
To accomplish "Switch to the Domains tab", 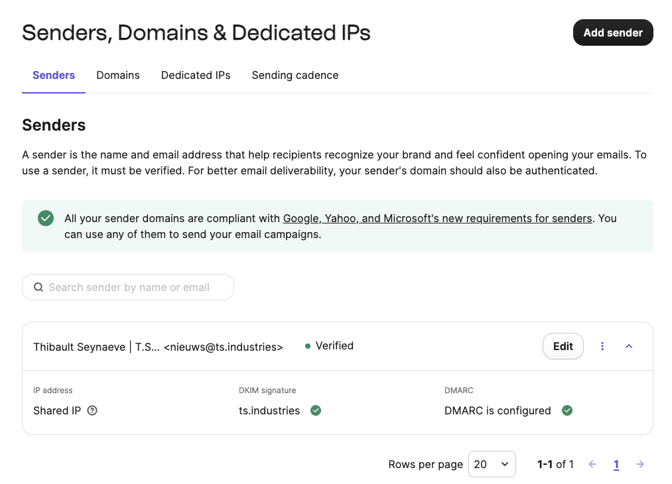I will tap(118, 76).
